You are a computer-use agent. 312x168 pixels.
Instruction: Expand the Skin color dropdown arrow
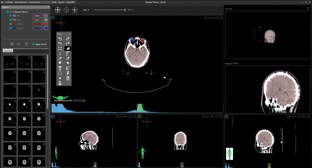(x=42, y=15)
